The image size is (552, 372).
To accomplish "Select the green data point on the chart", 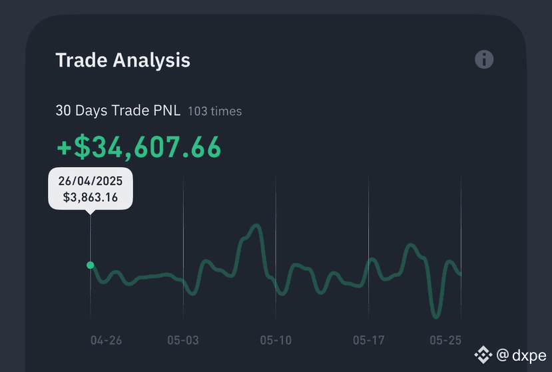I will point(91,265).
